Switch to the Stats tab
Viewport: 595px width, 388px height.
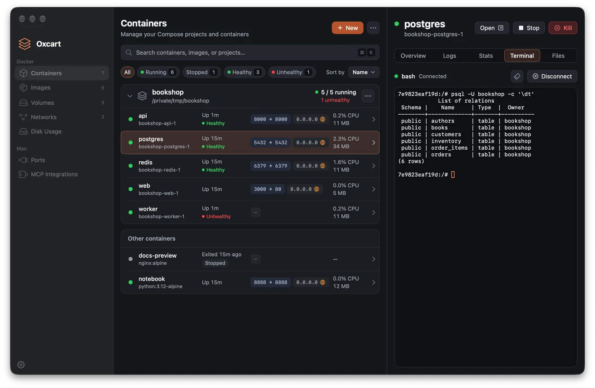(x=486, y=56)
